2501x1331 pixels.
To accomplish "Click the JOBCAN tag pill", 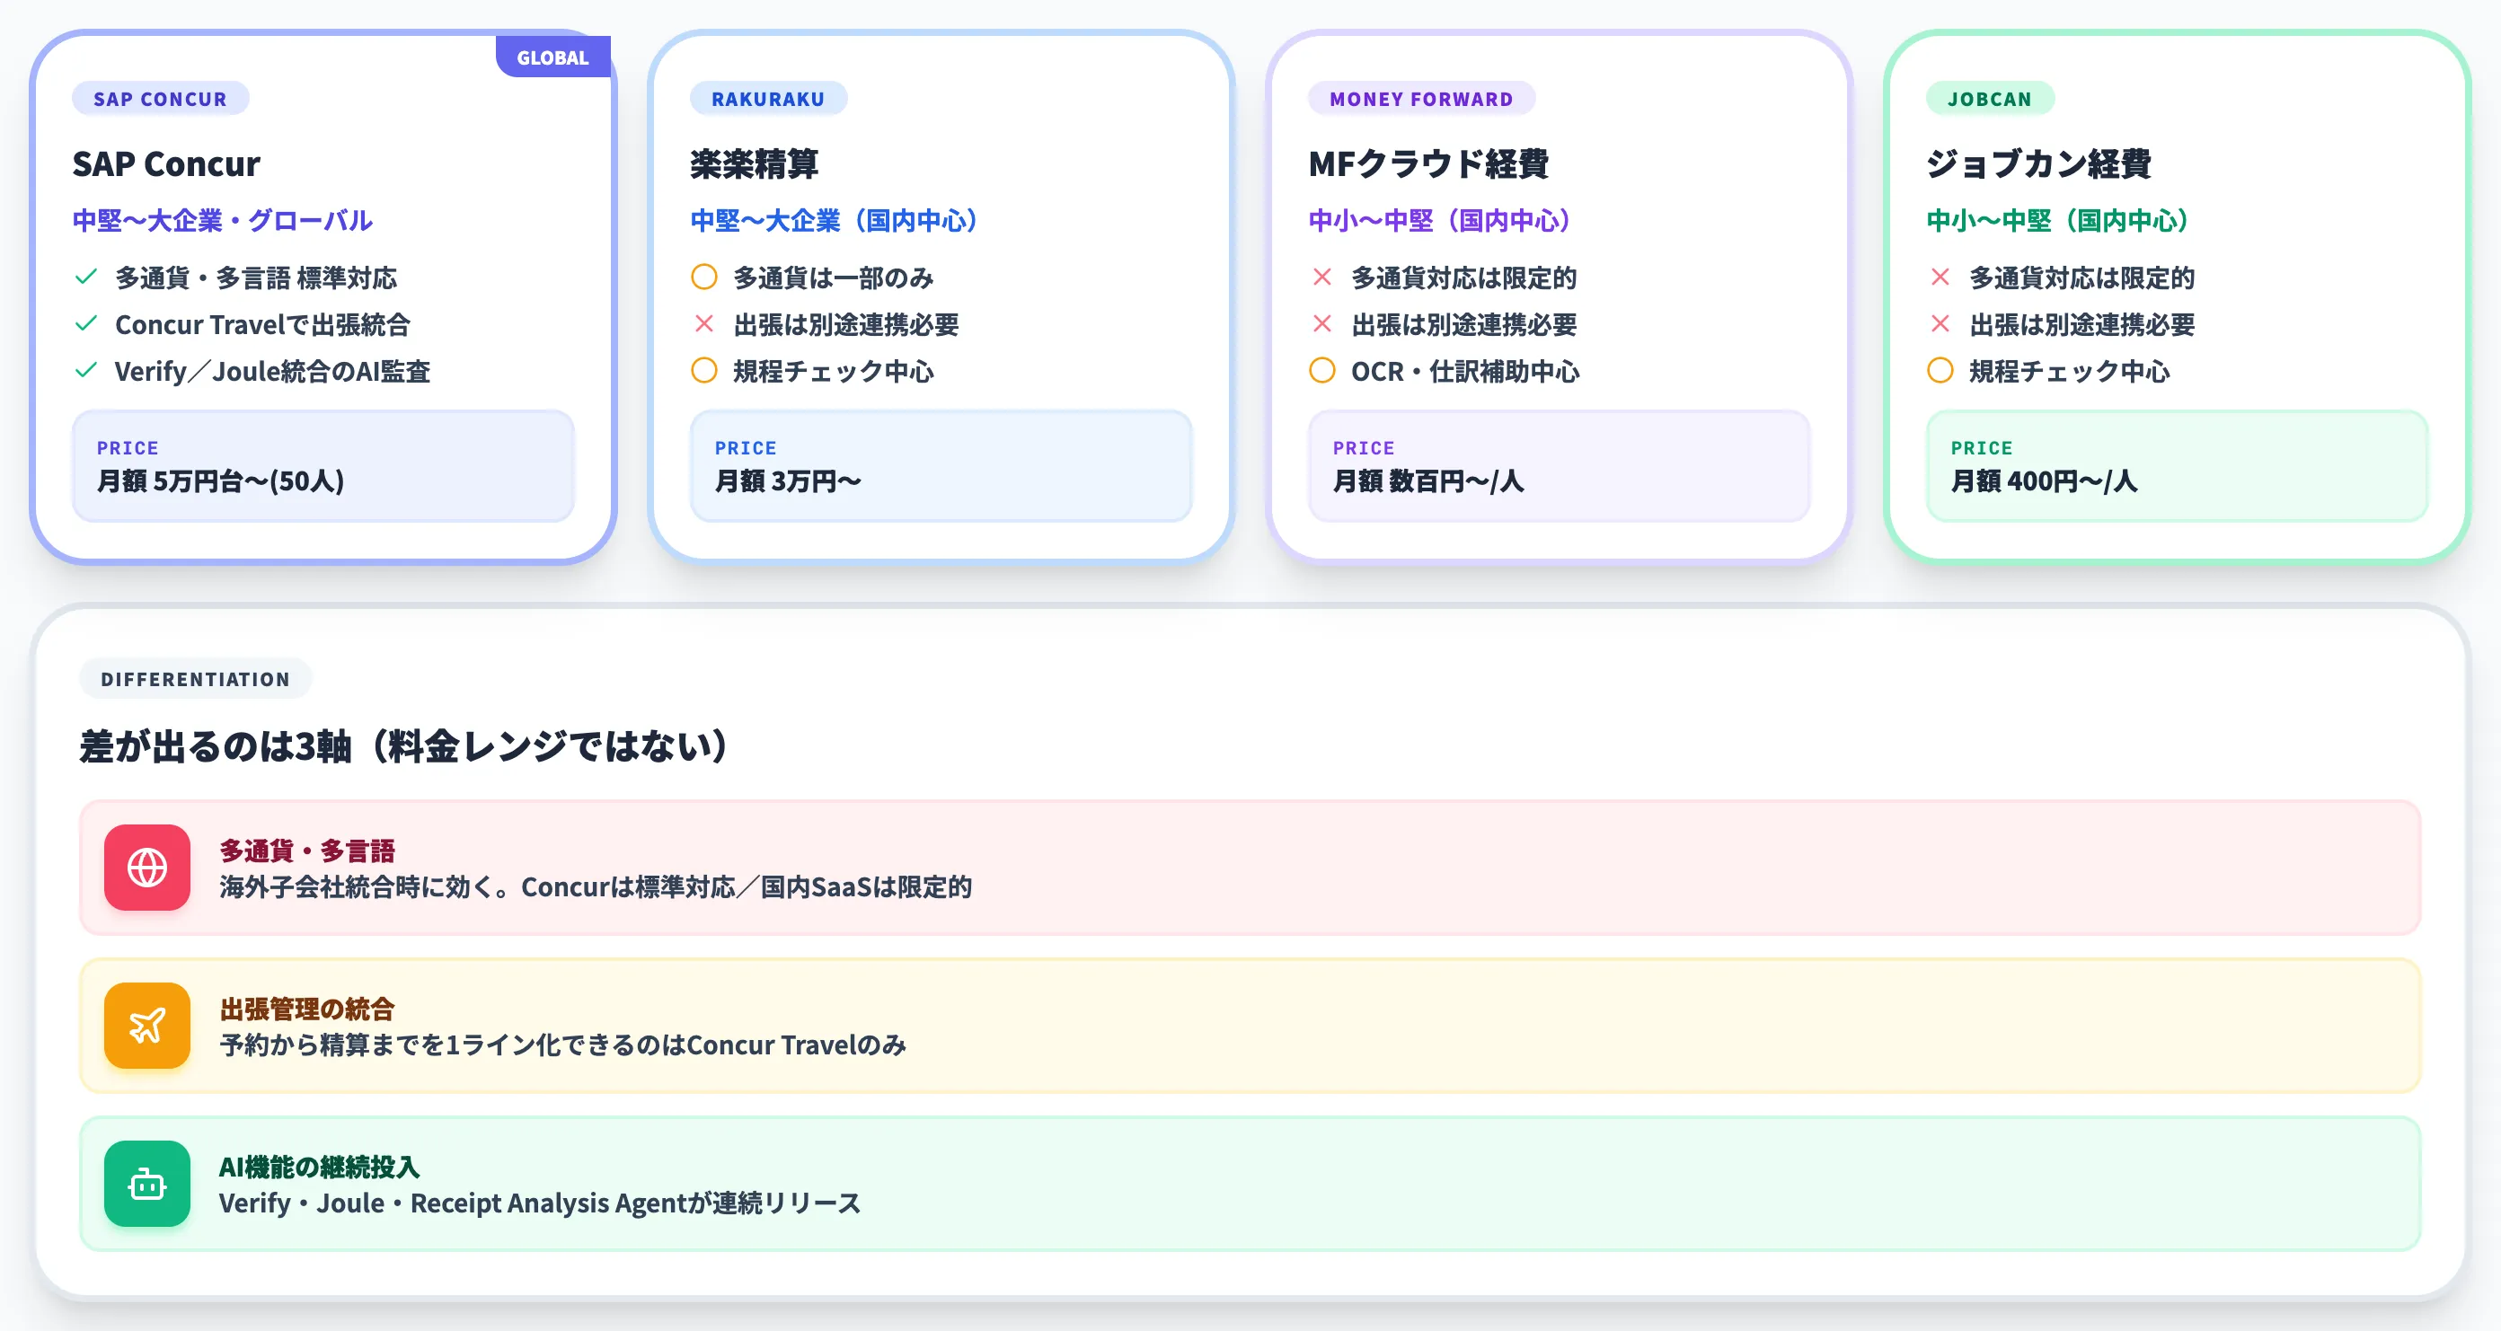I will tap(1989, 98).
